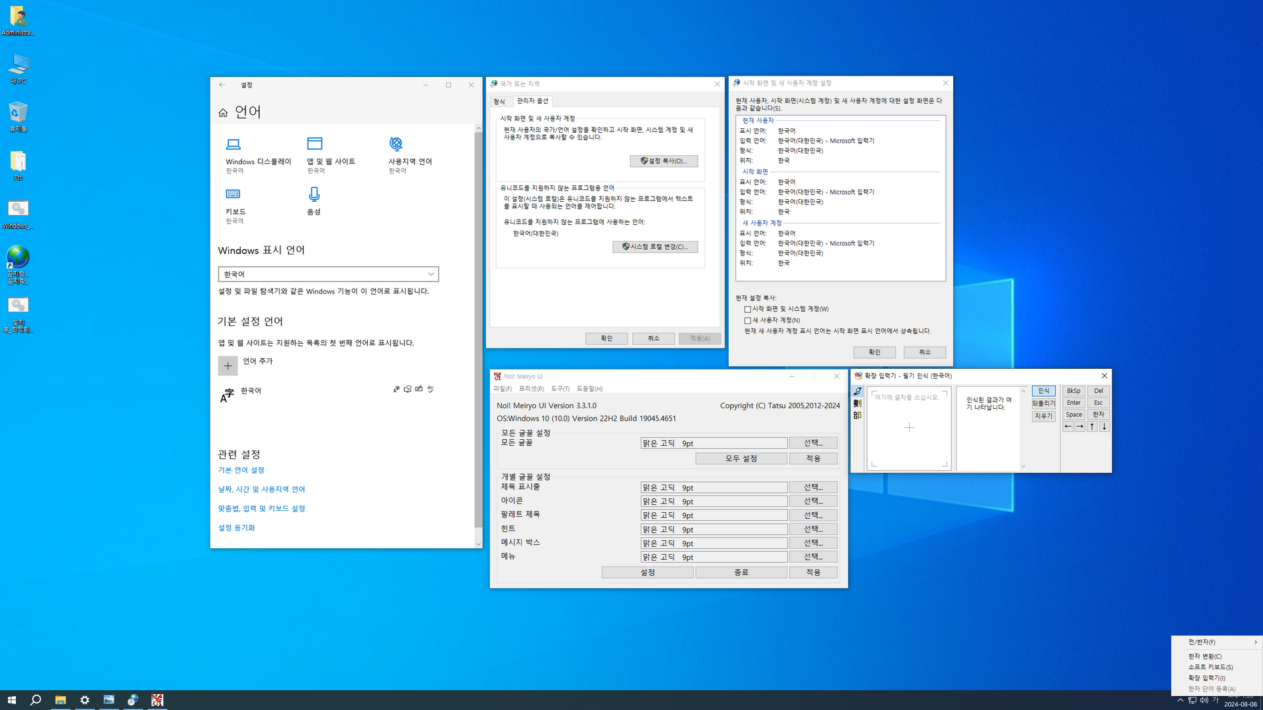The height and width of the screenshot is (710, 1263).
Task: Choose 소프트 키보드 from the IME menu
Action: point(1210,667)
